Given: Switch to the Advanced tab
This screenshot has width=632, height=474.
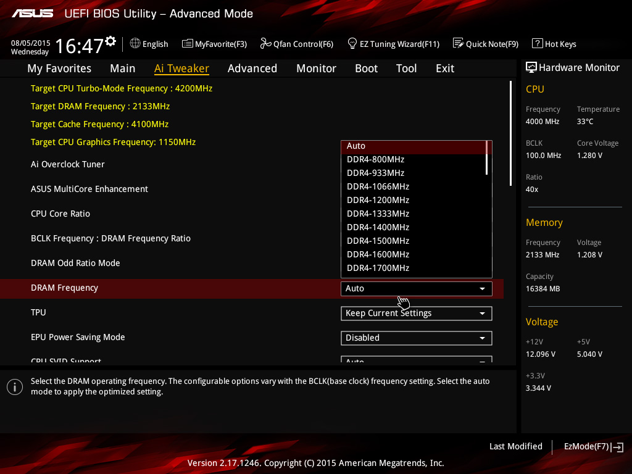Looking at the screenshot, I should (x=252, y=69).
